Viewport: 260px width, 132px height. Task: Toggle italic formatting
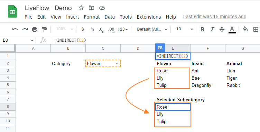(212, 29)
